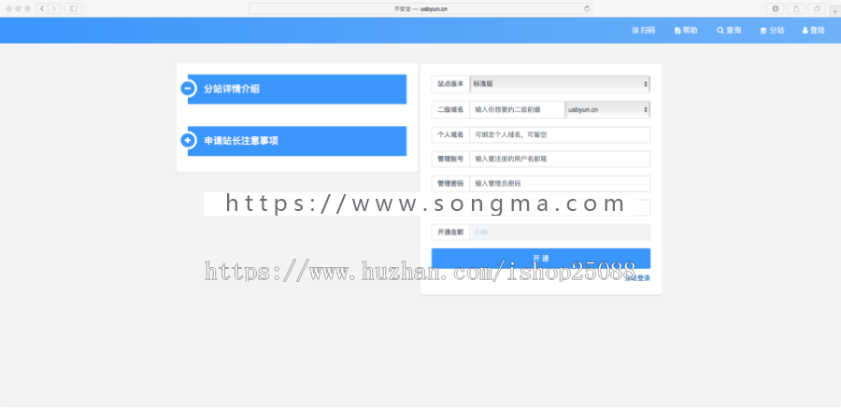Select the 站点版本 label
The width and height of the screenshot is (841, 408).
(450, 84)
